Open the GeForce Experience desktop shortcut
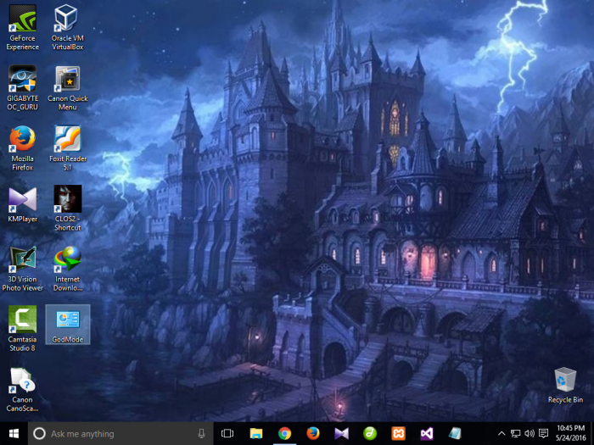The image size is (594, 445). tap(22, 27)
